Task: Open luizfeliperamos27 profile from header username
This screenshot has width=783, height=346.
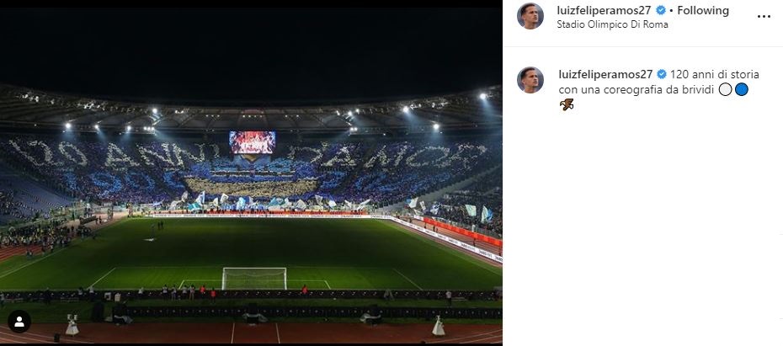Action: click(x=604, y=10)
